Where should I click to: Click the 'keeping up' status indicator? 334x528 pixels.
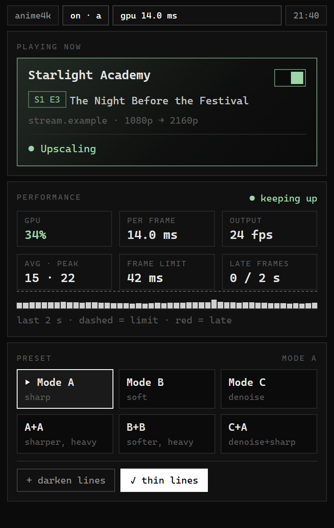pyautogui.click(x=283, y=198)
